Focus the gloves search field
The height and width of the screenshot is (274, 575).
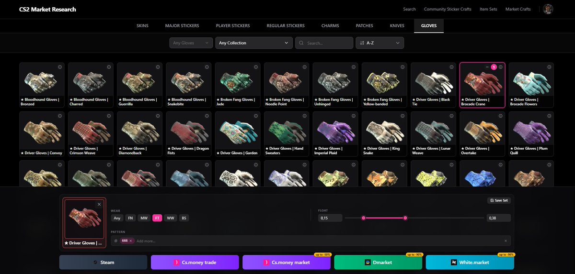tap(324, 43)
